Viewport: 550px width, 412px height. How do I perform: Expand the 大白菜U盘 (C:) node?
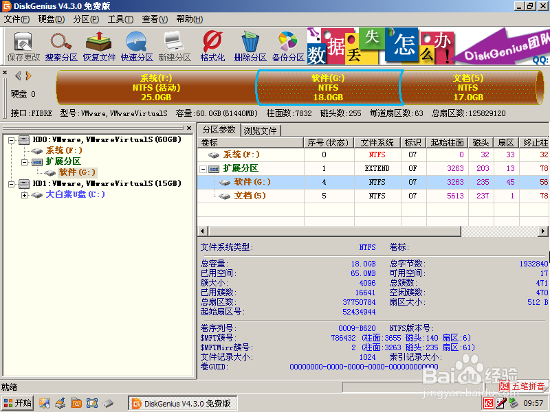[23, 194]
